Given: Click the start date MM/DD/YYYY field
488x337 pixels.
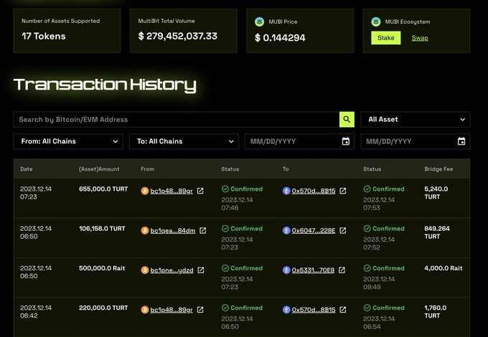Looking at the screenshot, I should click(x=291, y=141).
